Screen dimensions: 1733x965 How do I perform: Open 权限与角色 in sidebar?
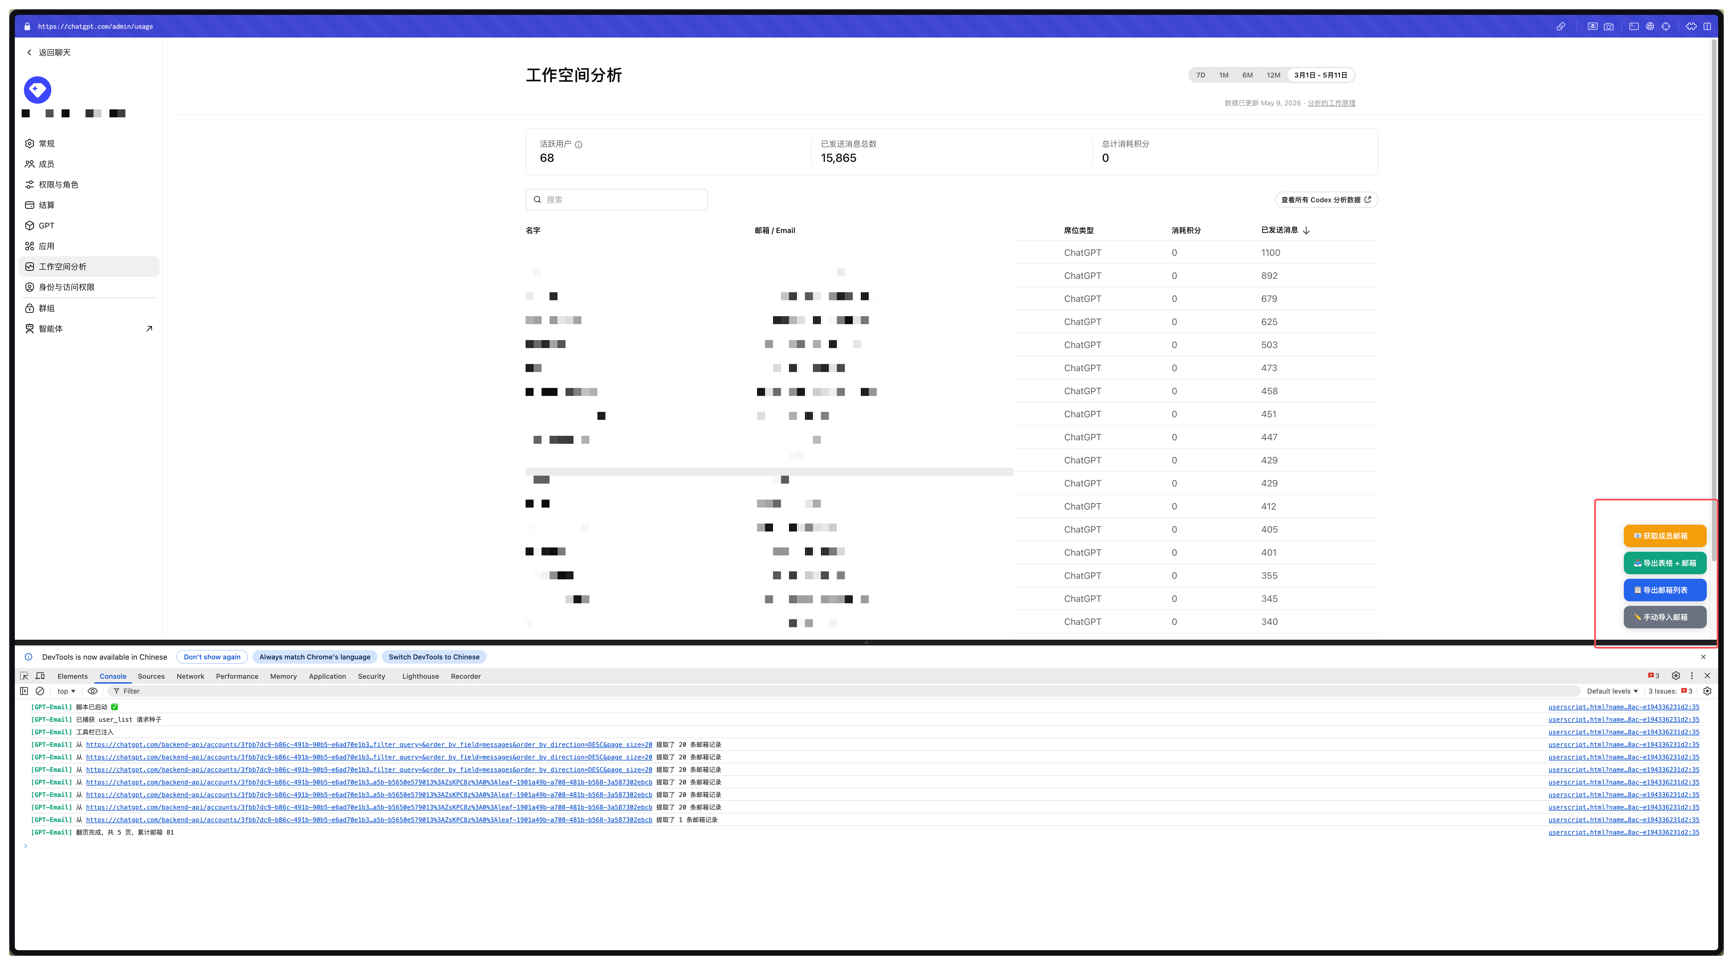pos(90,185)
